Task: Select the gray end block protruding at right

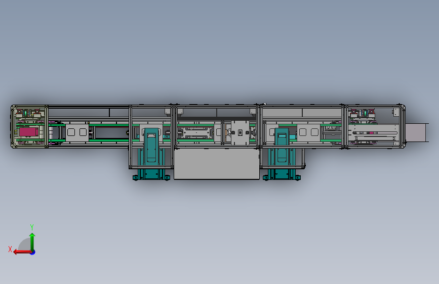Action: coord(417,133)
